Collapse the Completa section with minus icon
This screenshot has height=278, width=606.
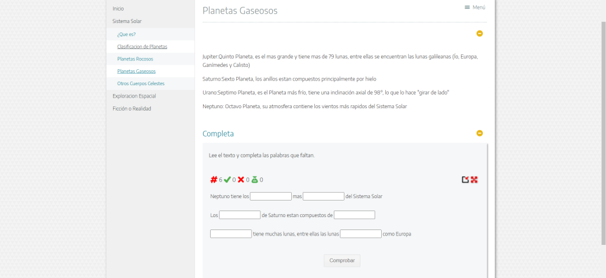click(x=479, y=133)
